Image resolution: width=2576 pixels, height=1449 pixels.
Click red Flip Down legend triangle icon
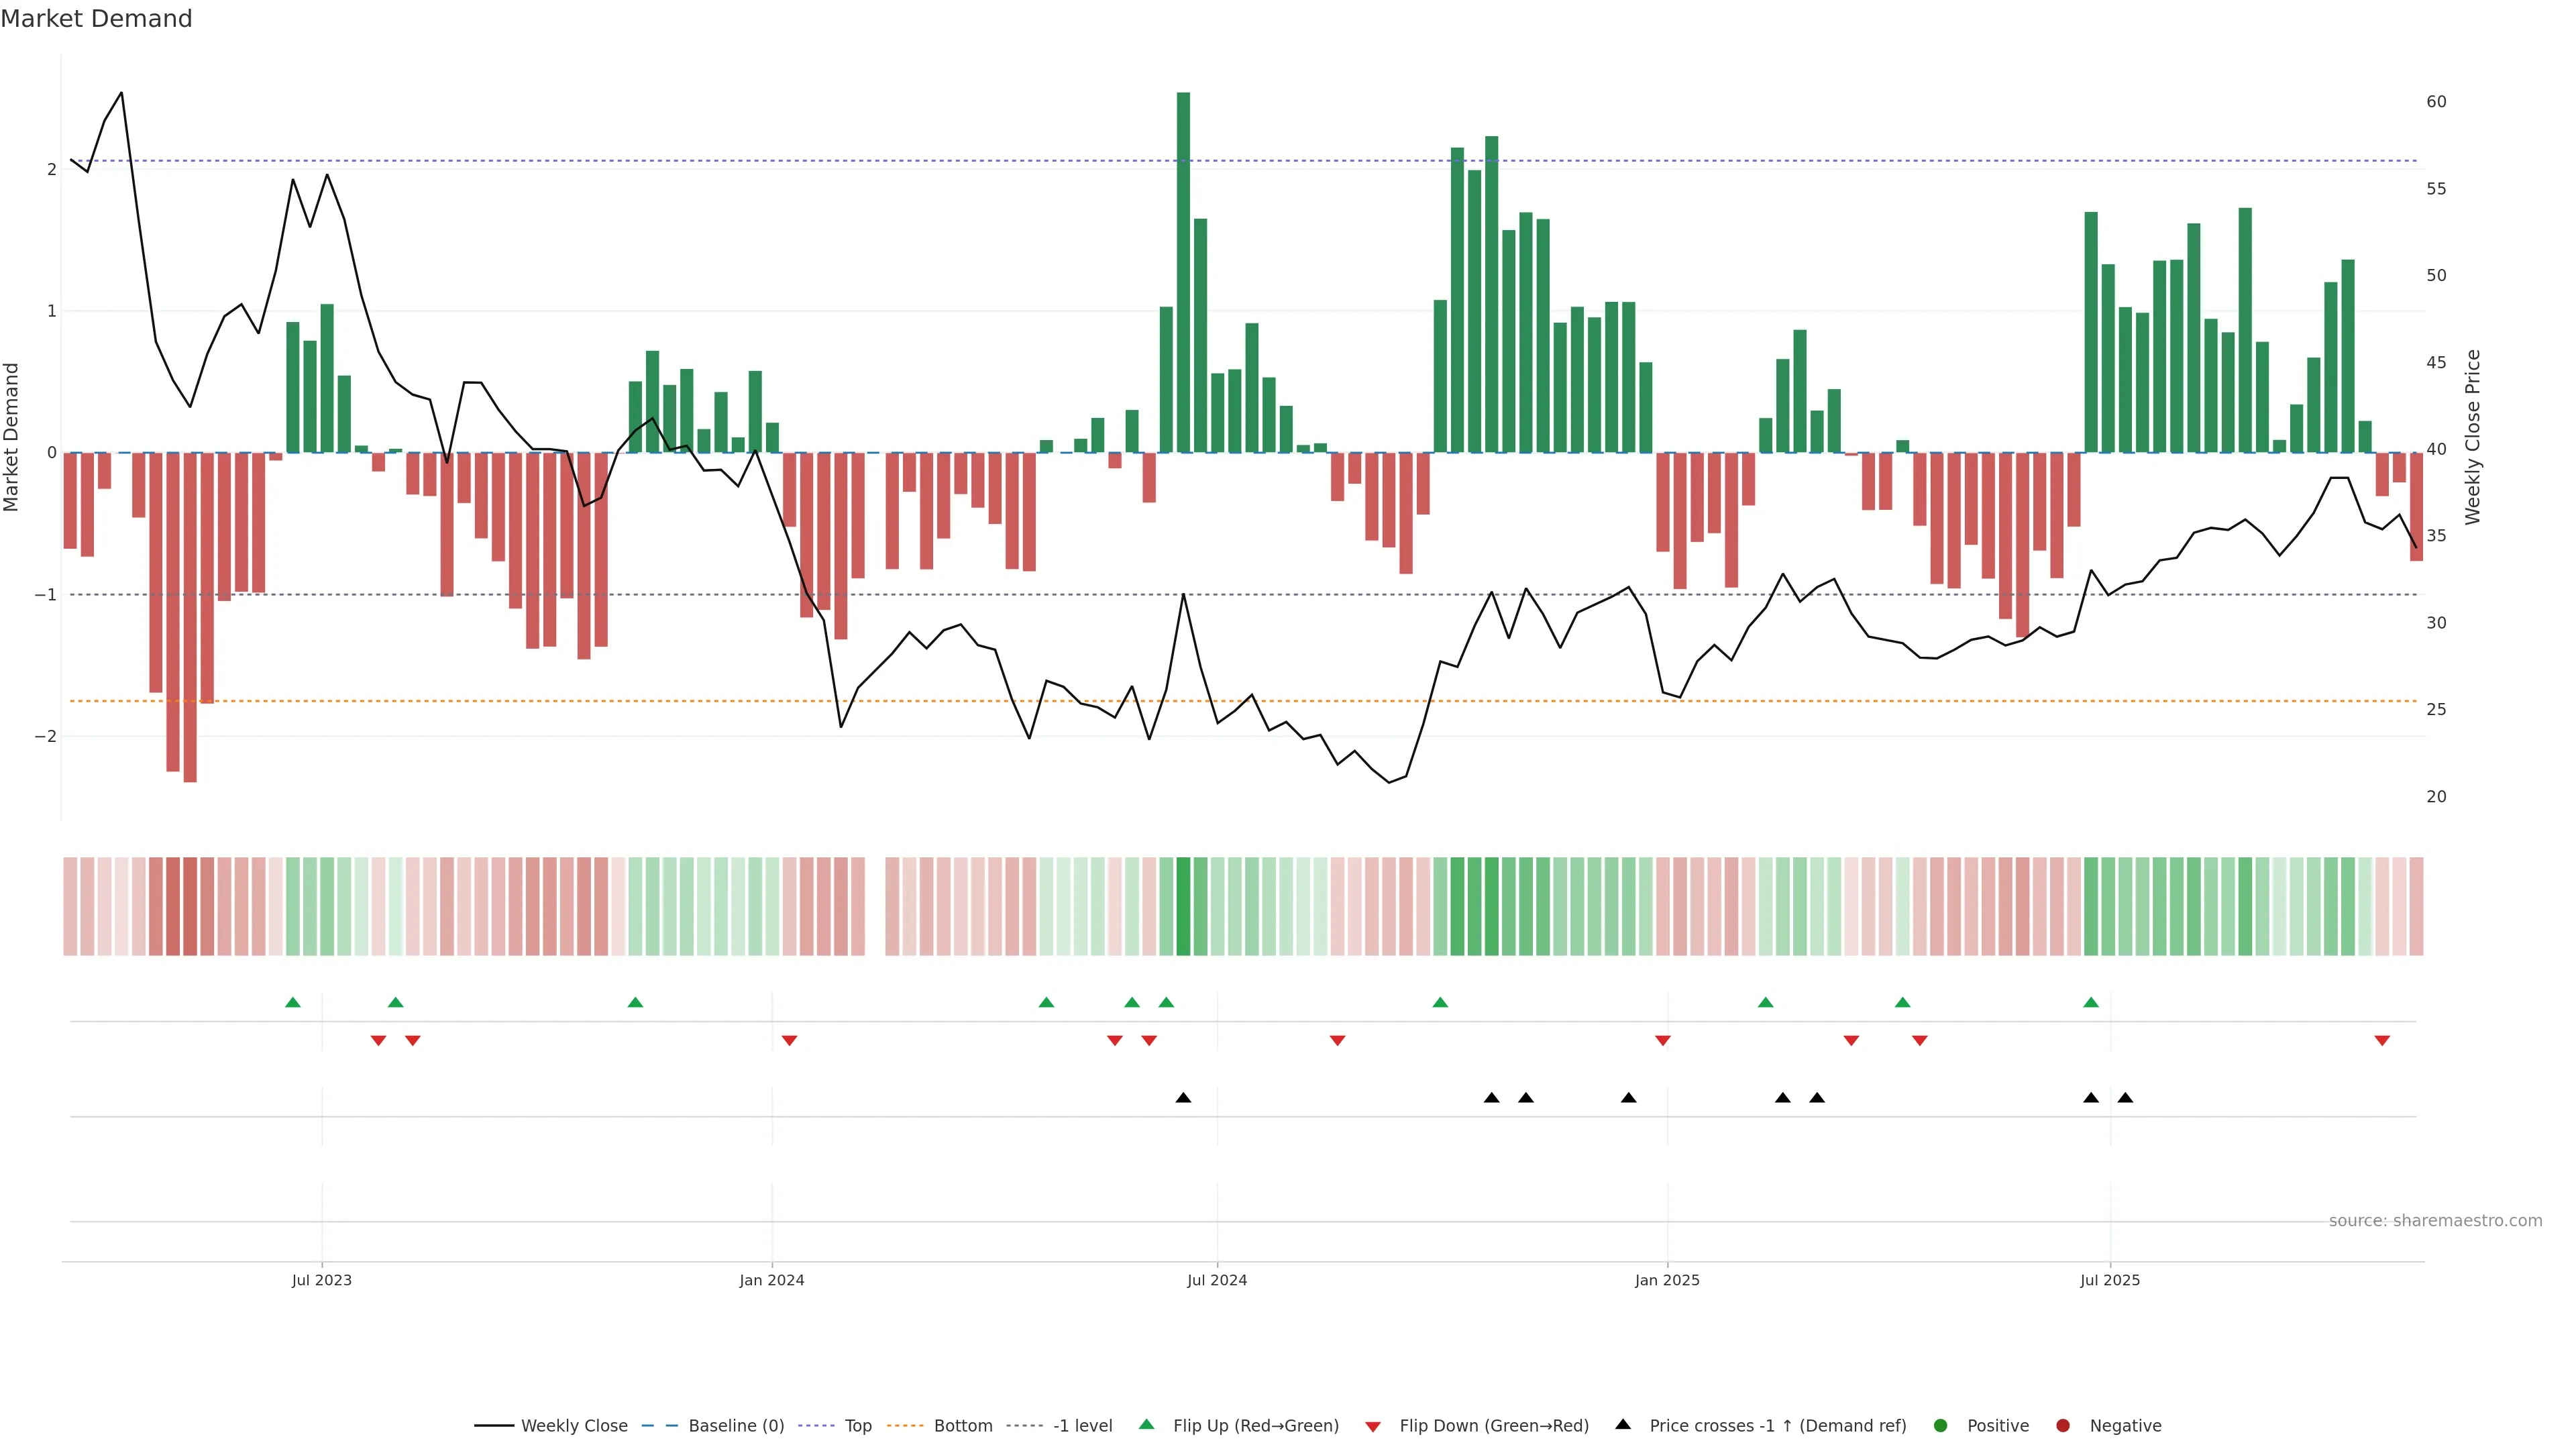[1373, 1427]
